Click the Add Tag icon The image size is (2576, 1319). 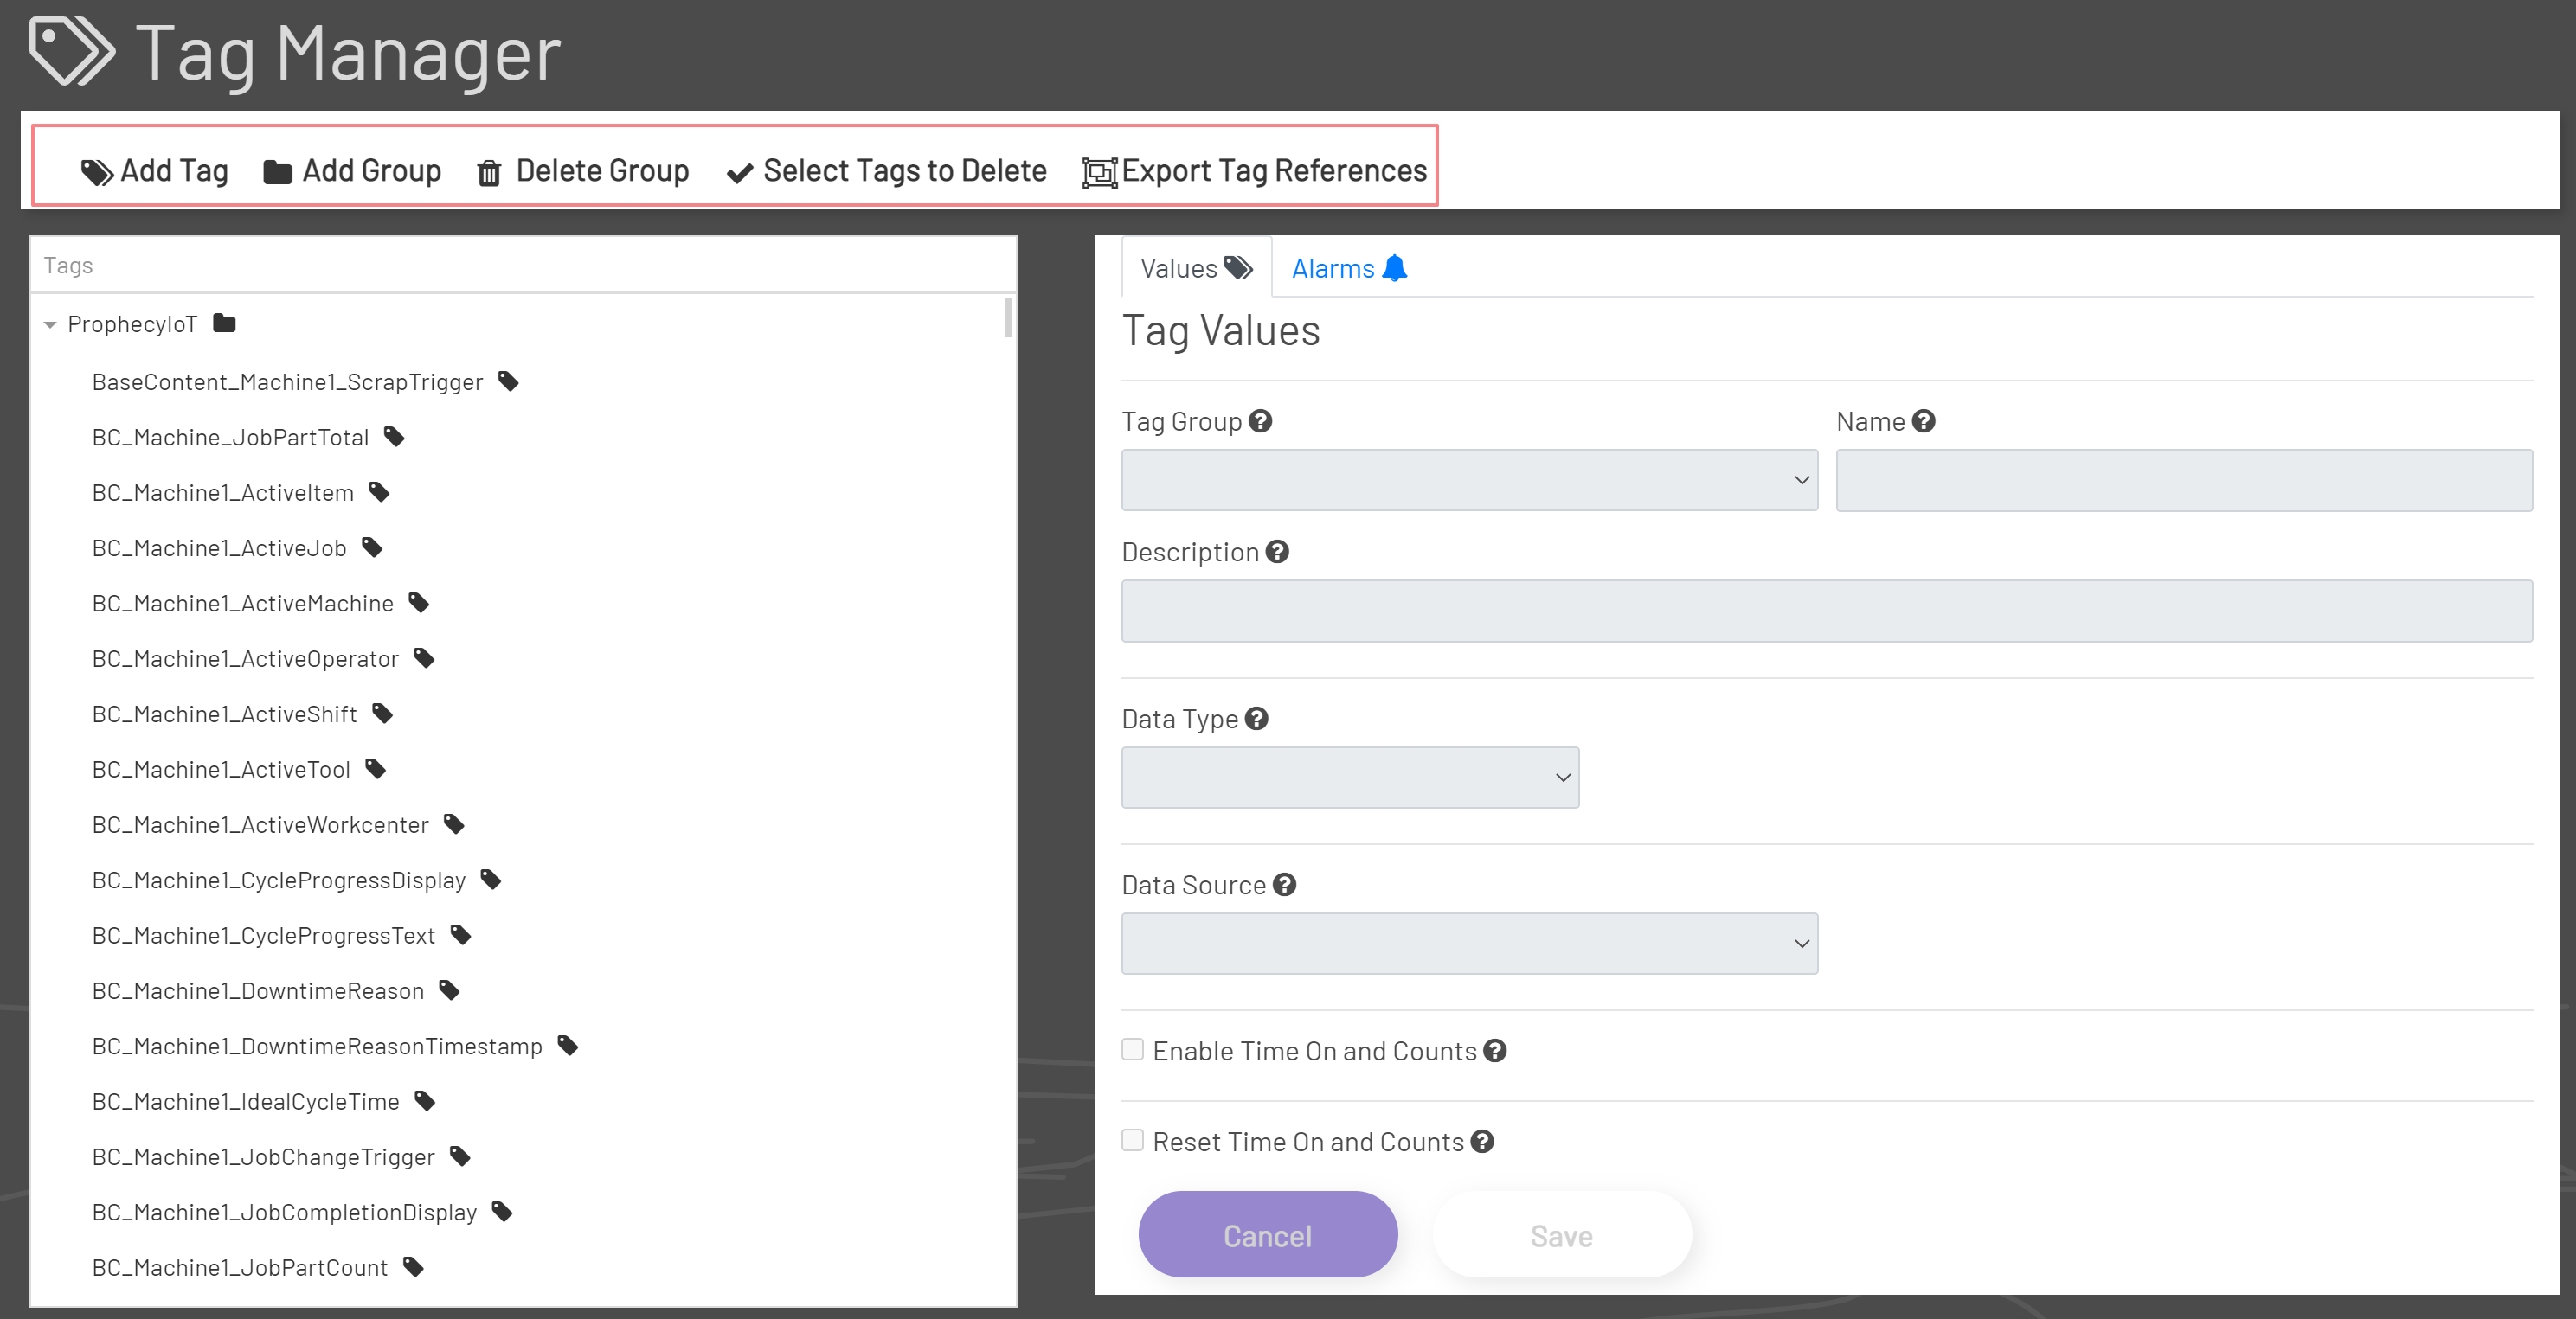[97, 171]
